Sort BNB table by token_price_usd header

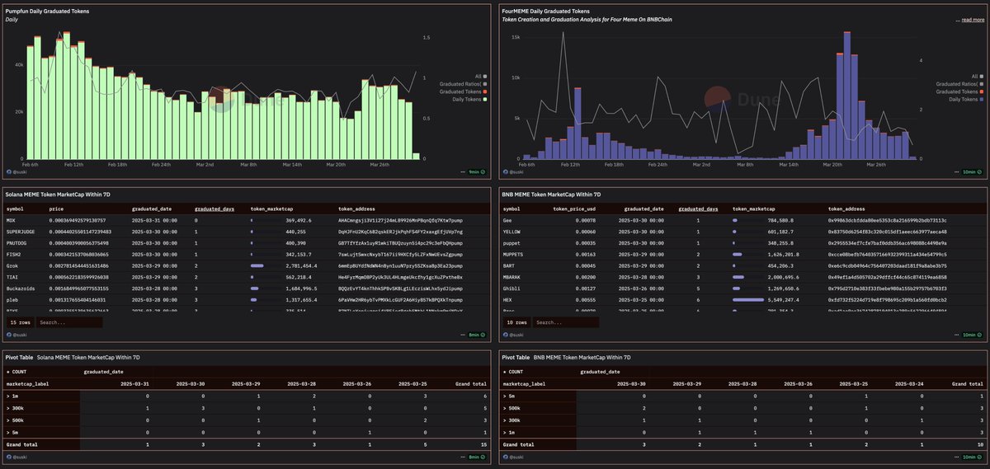click(574, 209)
